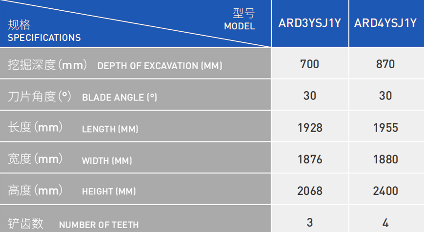This screenshot has height=232, width=424.
Task: Select the 700 excavation depth value
Action: [x=310, y=64]
